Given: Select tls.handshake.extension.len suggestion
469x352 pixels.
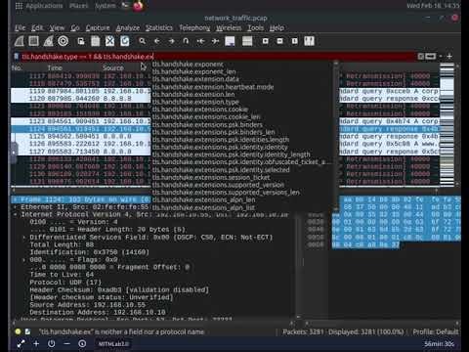Looking at the screenshot, I should pyautogui.click(x=193, y=95).
